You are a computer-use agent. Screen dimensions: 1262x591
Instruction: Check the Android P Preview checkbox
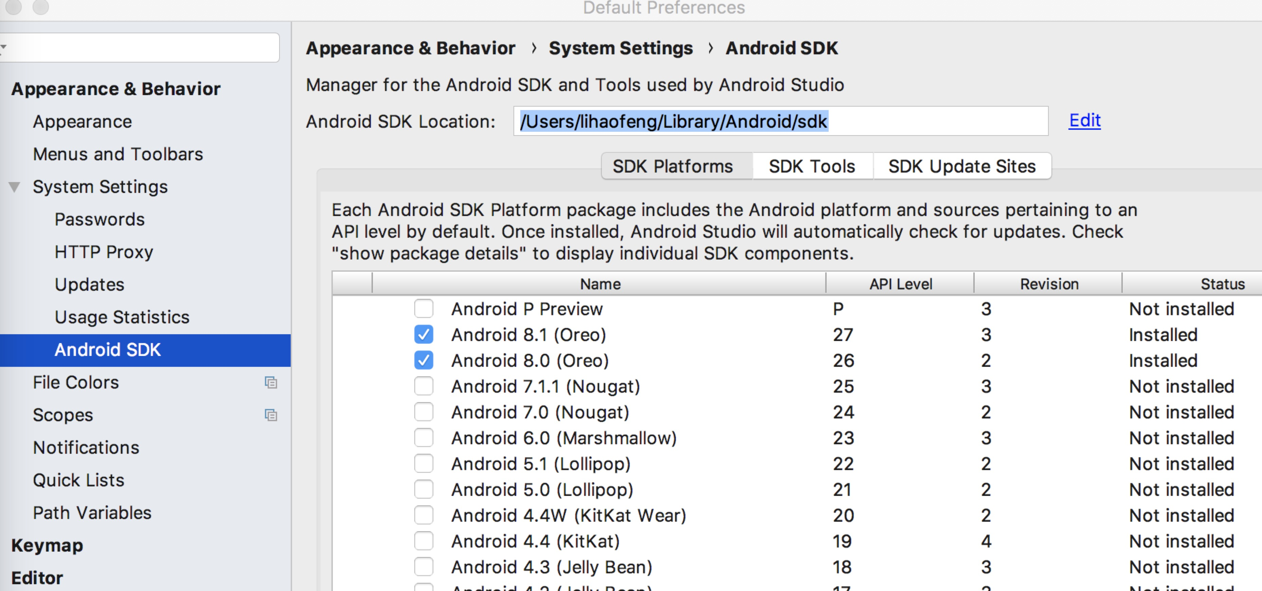423,309
